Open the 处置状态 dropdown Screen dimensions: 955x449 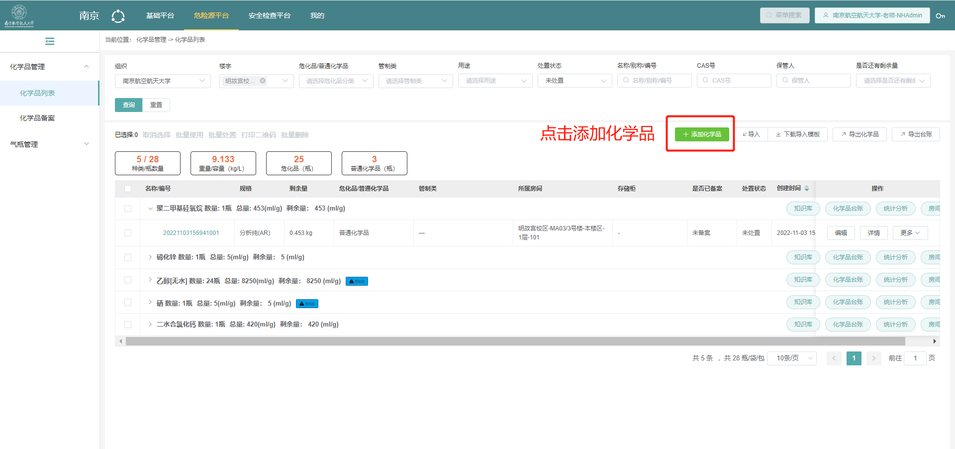[x=574, y=81]
